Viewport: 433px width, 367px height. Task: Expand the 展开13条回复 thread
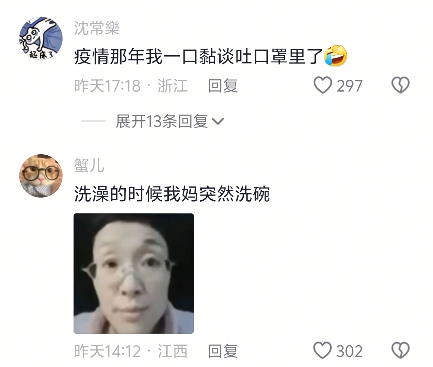coord(162,121)
